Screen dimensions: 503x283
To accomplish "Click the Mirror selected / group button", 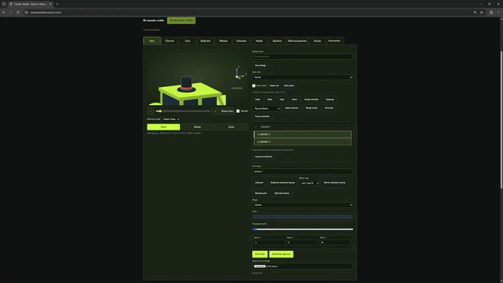I will pos(334,183).
